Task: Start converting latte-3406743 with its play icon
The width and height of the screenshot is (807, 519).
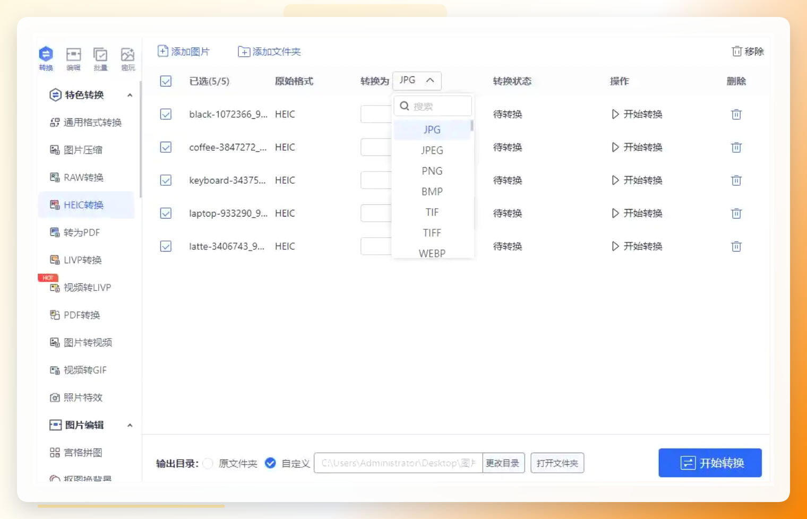Action: 615,246
